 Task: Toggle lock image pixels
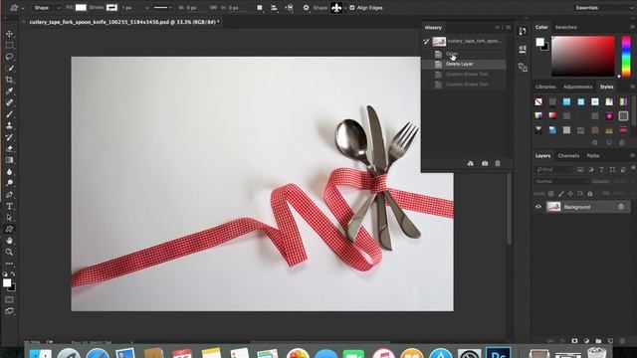[561, 194]
